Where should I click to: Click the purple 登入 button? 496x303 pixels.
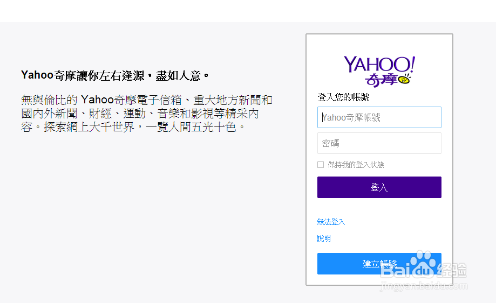[379, 187]
